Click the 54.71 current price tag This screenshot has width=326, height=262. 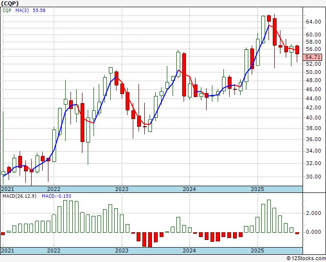pos(313,57)
